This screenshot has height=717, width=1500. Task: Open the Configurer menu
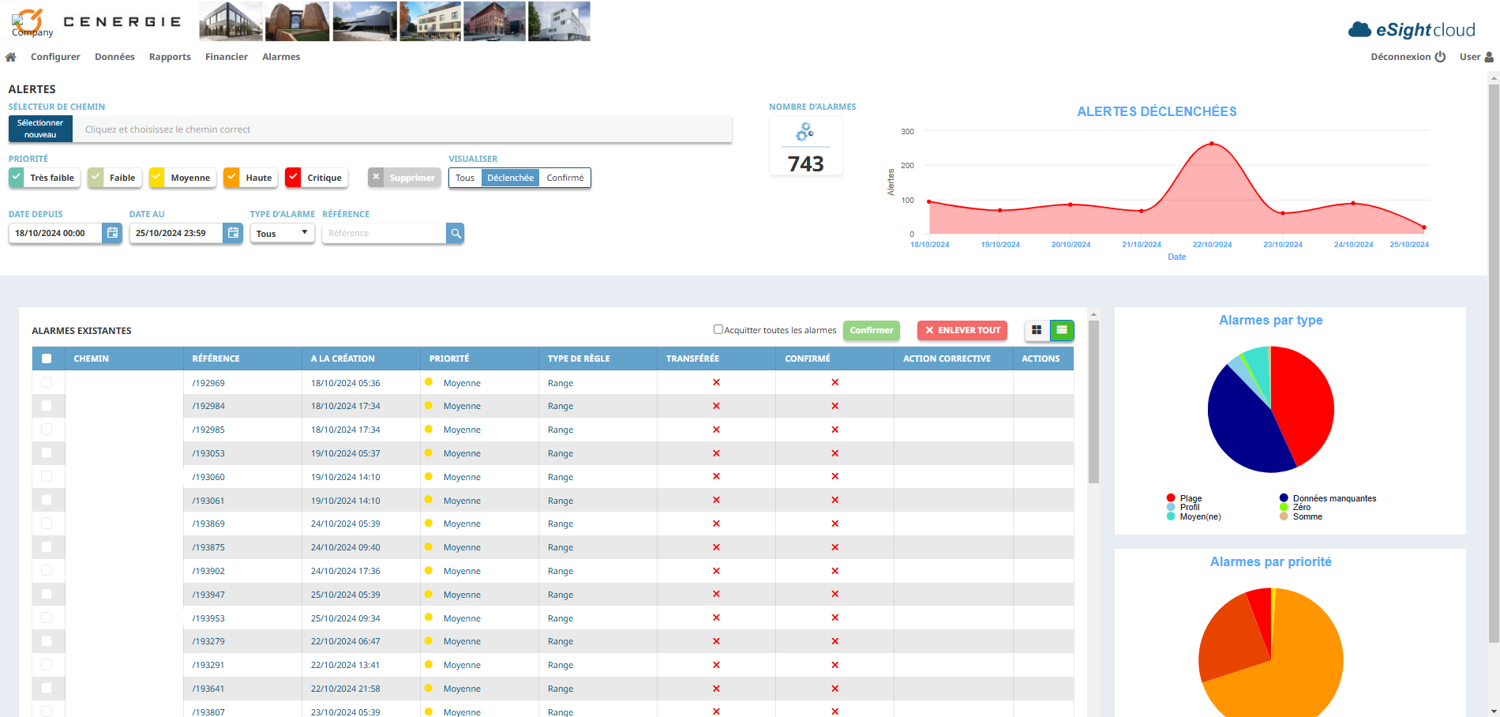click(x=55, y=57)
